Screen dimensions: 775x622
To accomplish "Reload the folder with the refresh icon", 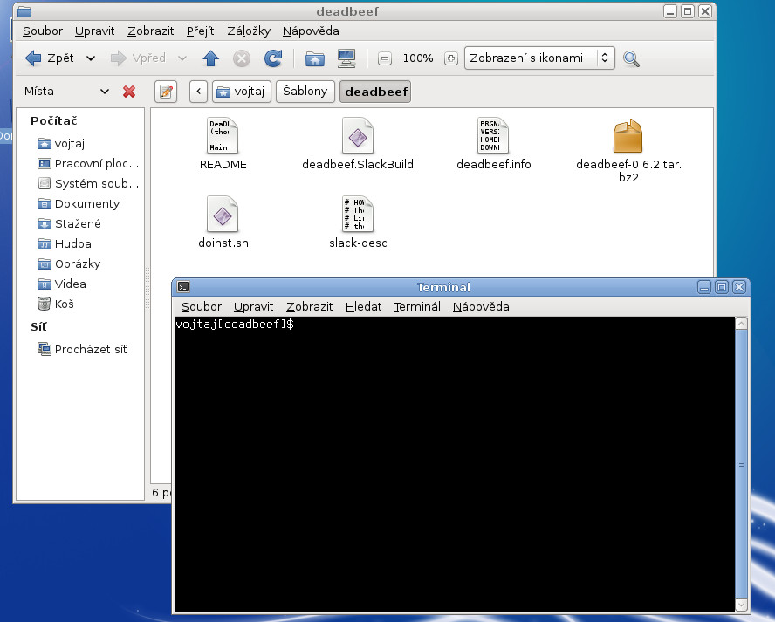I will [x=273, y=58].
